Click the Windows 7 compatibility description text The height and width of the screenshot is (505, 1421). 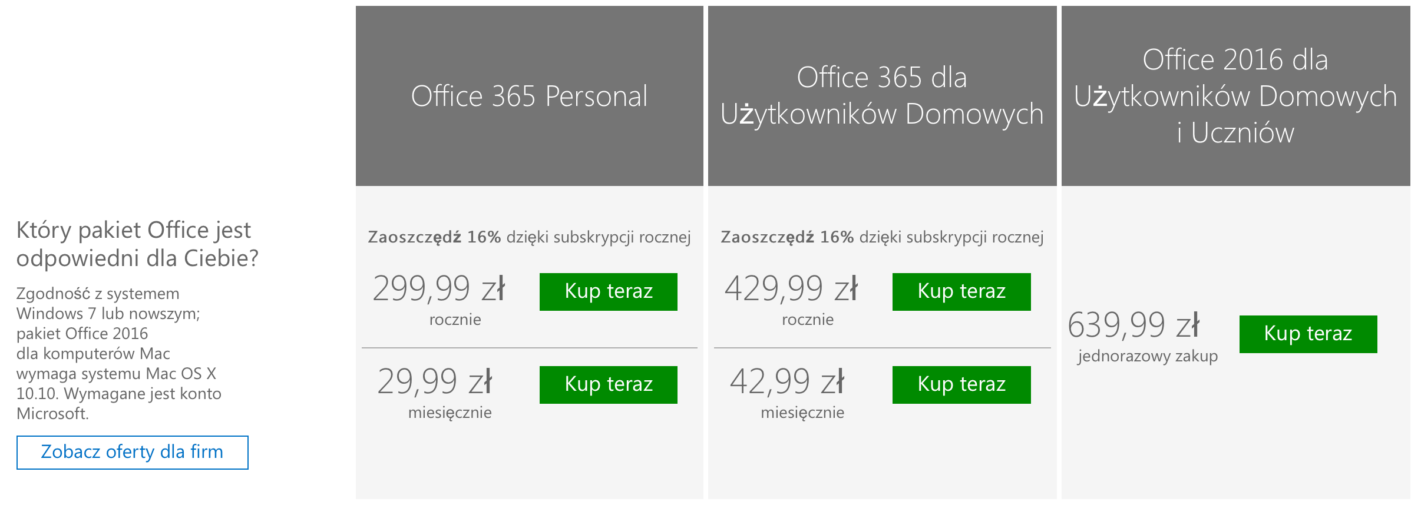click(119, 353)
